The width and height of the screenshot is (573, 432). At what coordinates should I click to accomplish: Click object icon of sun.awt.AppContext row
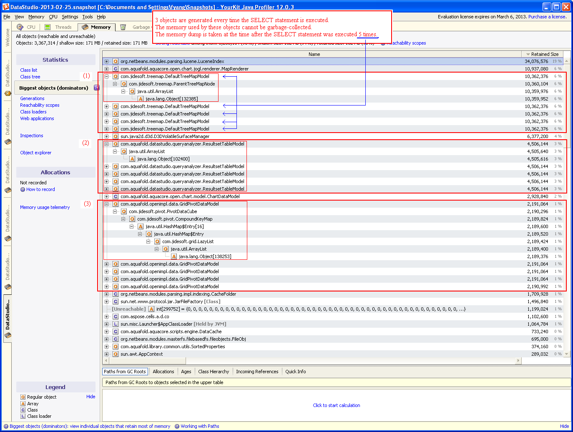click(x=116, y=354)
